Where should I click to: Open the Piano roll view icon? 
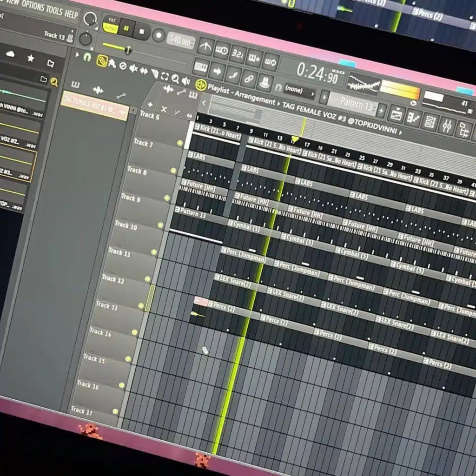(413, 118)
